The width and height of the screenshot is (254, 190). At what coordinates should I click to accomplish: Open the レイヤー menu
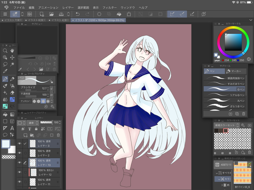[x=68, y=8]
